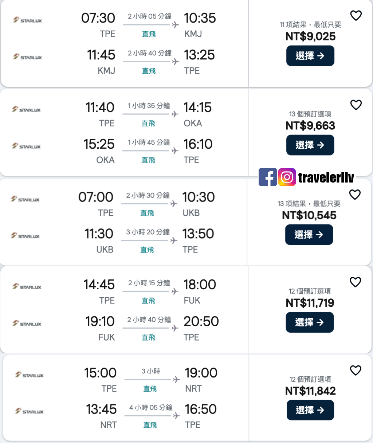This screenshot has height=443, width=373.
Task: Click the STARLUX logo on the OKA return leg
Action: (x=27, y=146)
